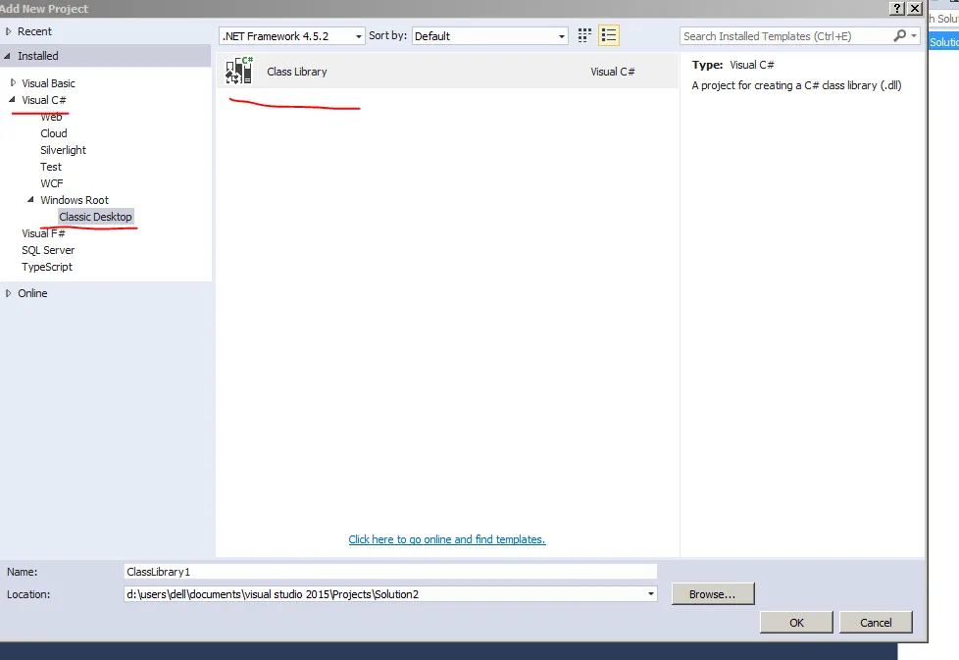Click the go online and find templates link

[x=447, y=539]
